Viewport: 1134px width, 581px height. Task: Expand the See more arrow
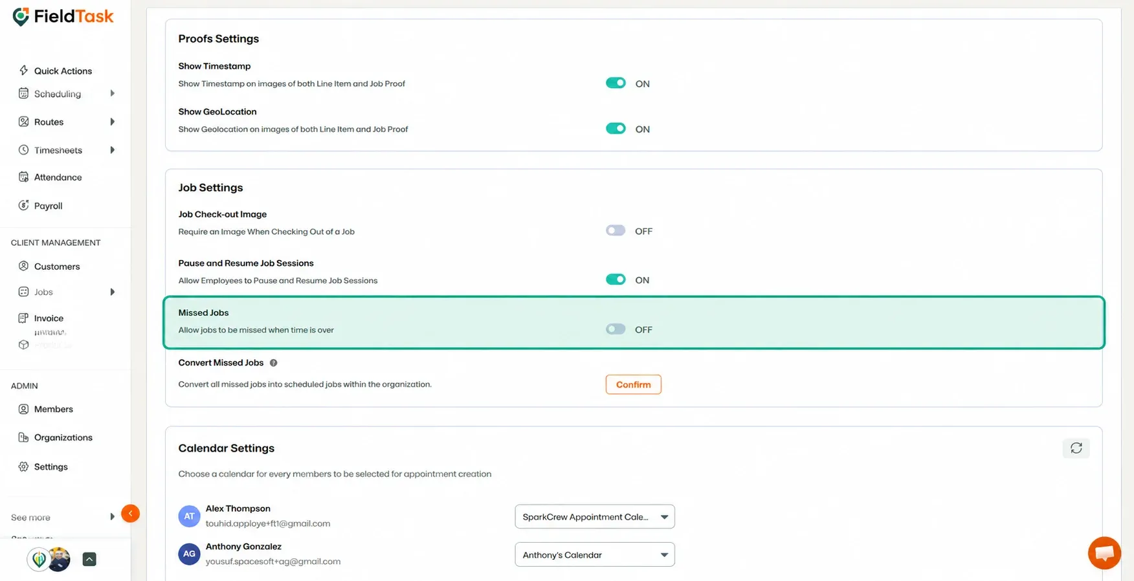coord(113,517)
